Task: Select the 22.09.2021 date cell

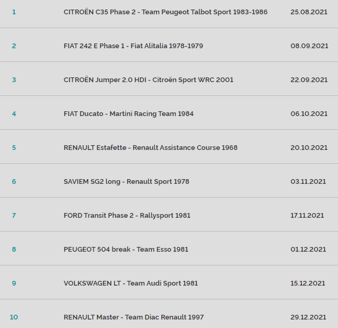Action: click(x=309, y=80)
